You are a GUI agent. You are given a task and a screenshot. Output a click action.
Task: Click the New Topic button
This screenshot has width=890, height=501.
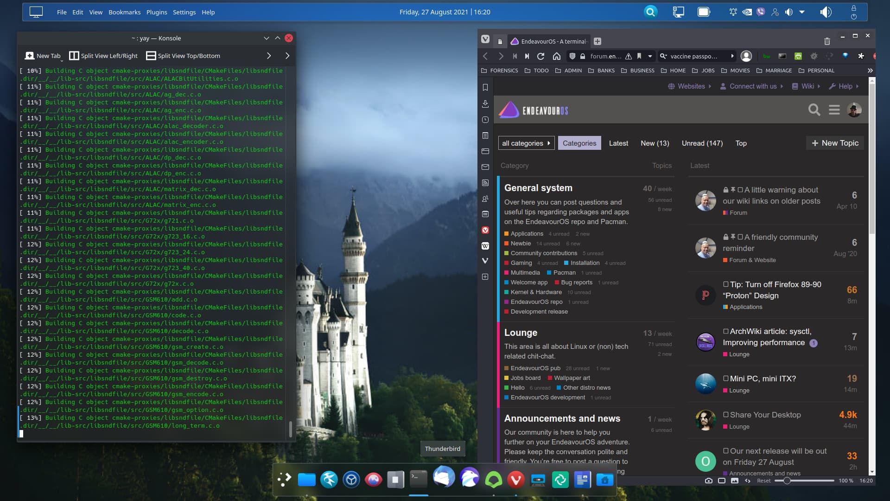(835, 143)
